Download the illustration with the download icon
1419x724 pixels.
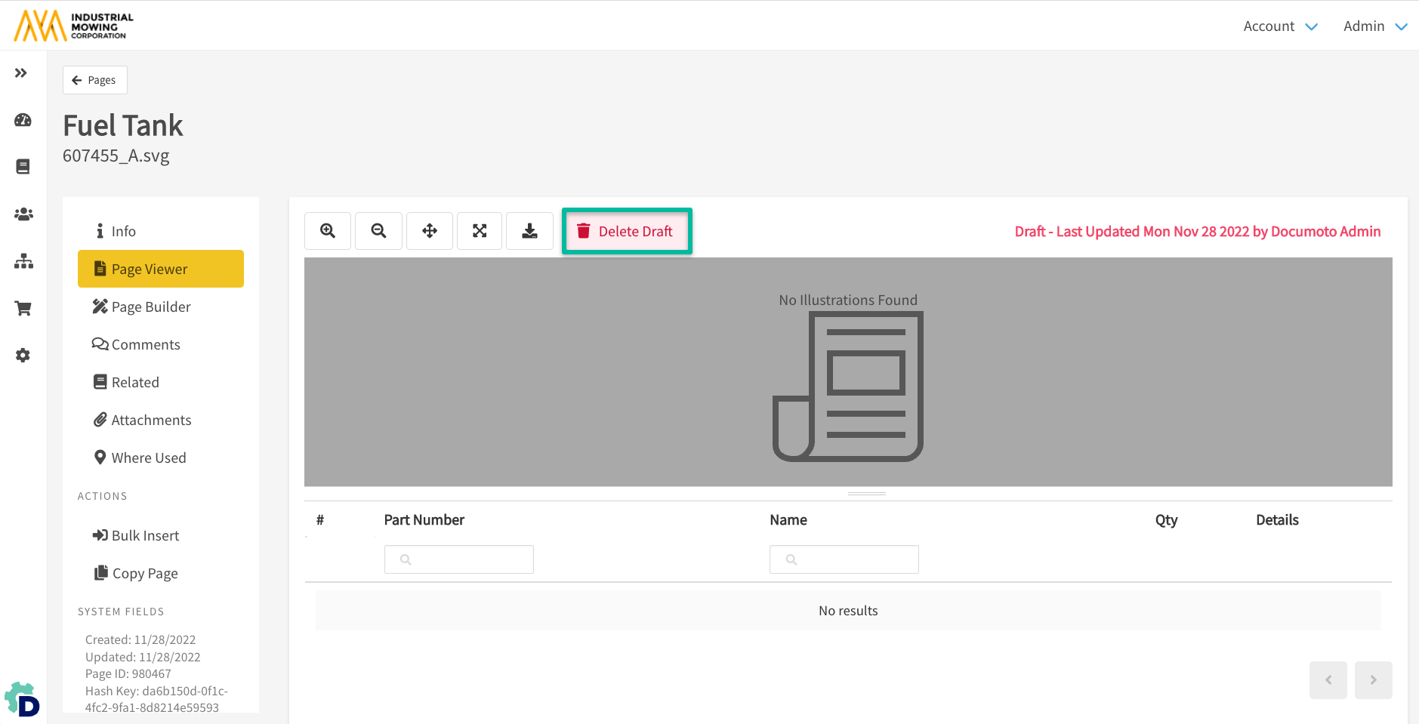529,231
